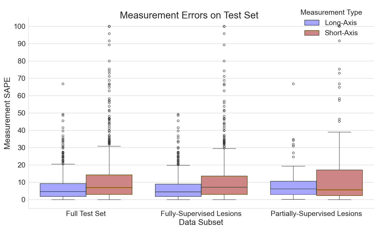Viewport: 378px width, 231px height.
Task: Click the highest Long-Axis outlier in Partially-Supervised Lesions
Action: (293, 84)
